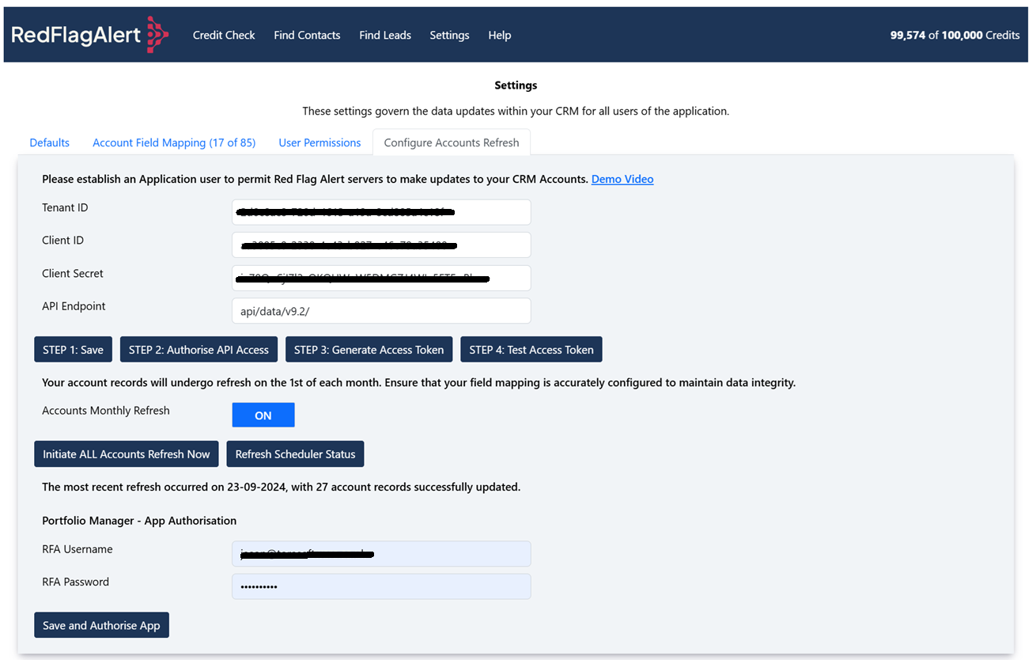
Task: Click the Client ID label
Action: click(62, 241)
